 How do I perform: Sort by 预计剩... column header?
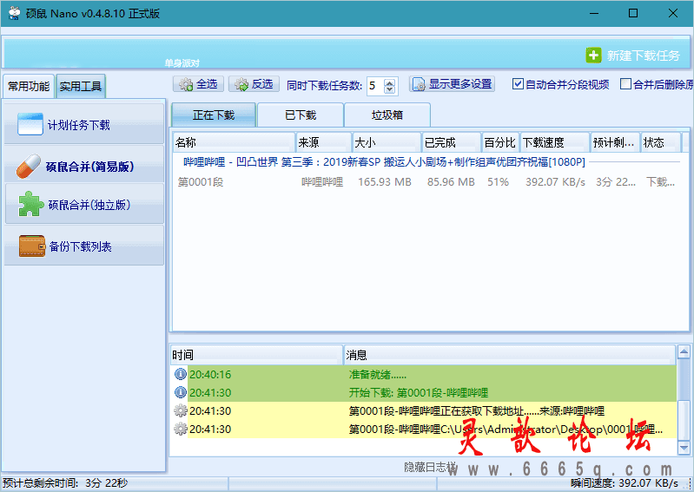(615, 142)
